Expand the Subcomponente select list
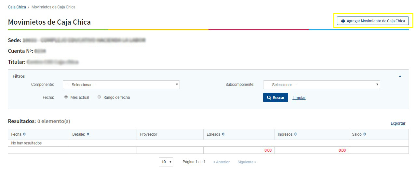The width and height of the screenshot is (416, 171). tap(321, 85)
